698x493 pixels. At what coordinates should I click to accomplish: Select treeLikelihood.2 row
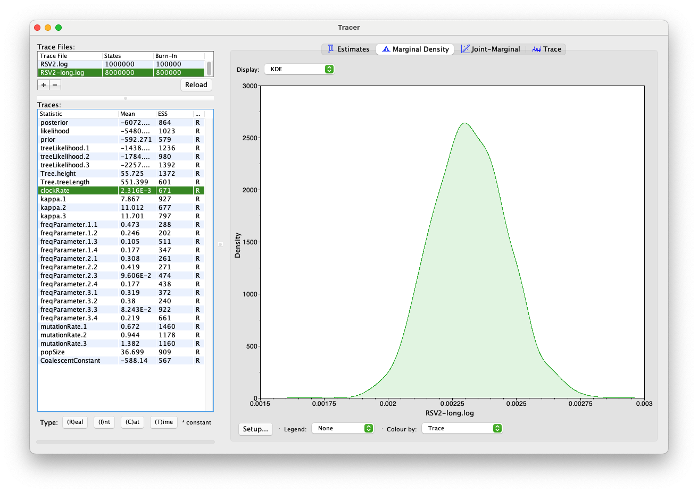pyautogui.click(x=121, y=156)
